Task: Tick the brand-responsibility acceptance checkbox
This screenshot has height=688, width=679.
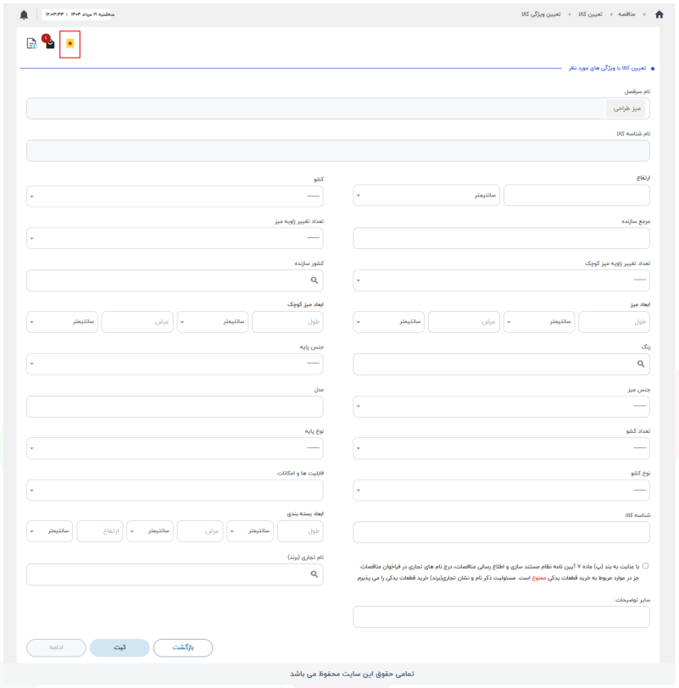Action: coord(645,566)
